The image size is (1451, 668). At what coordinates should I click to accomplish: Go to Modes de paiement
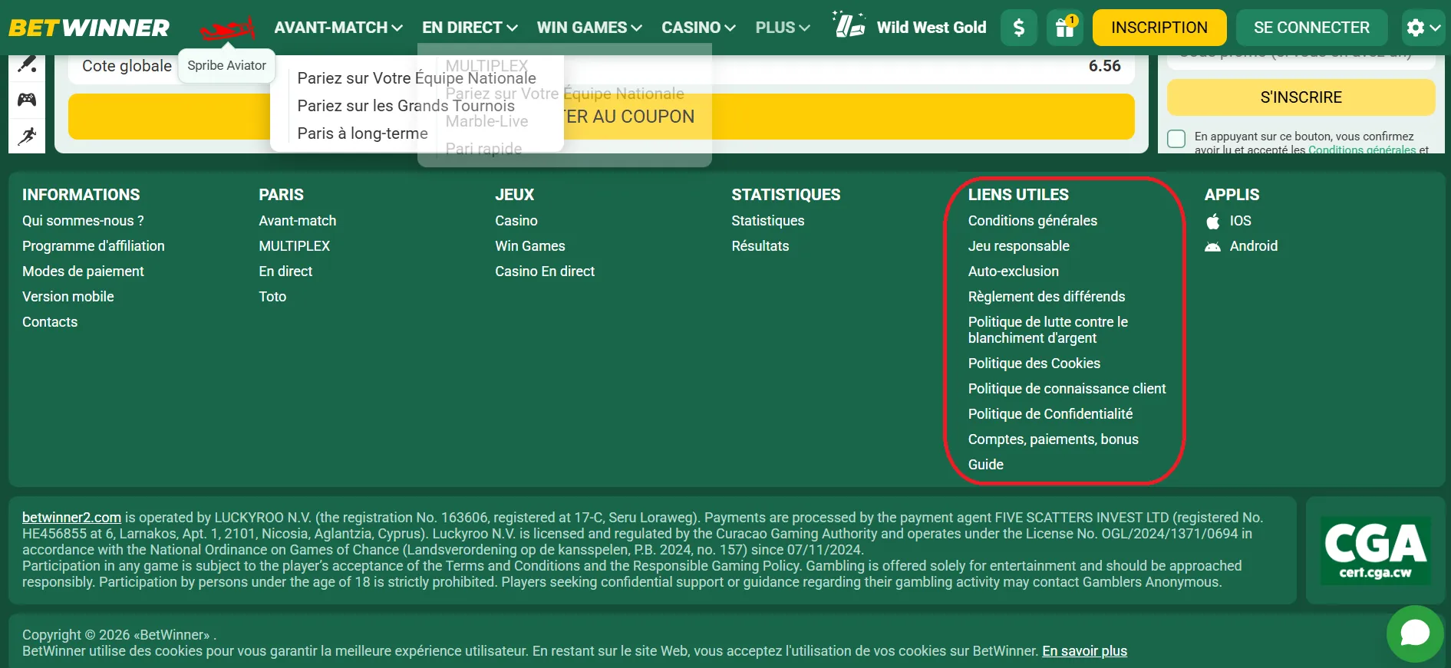coord(83,271)
